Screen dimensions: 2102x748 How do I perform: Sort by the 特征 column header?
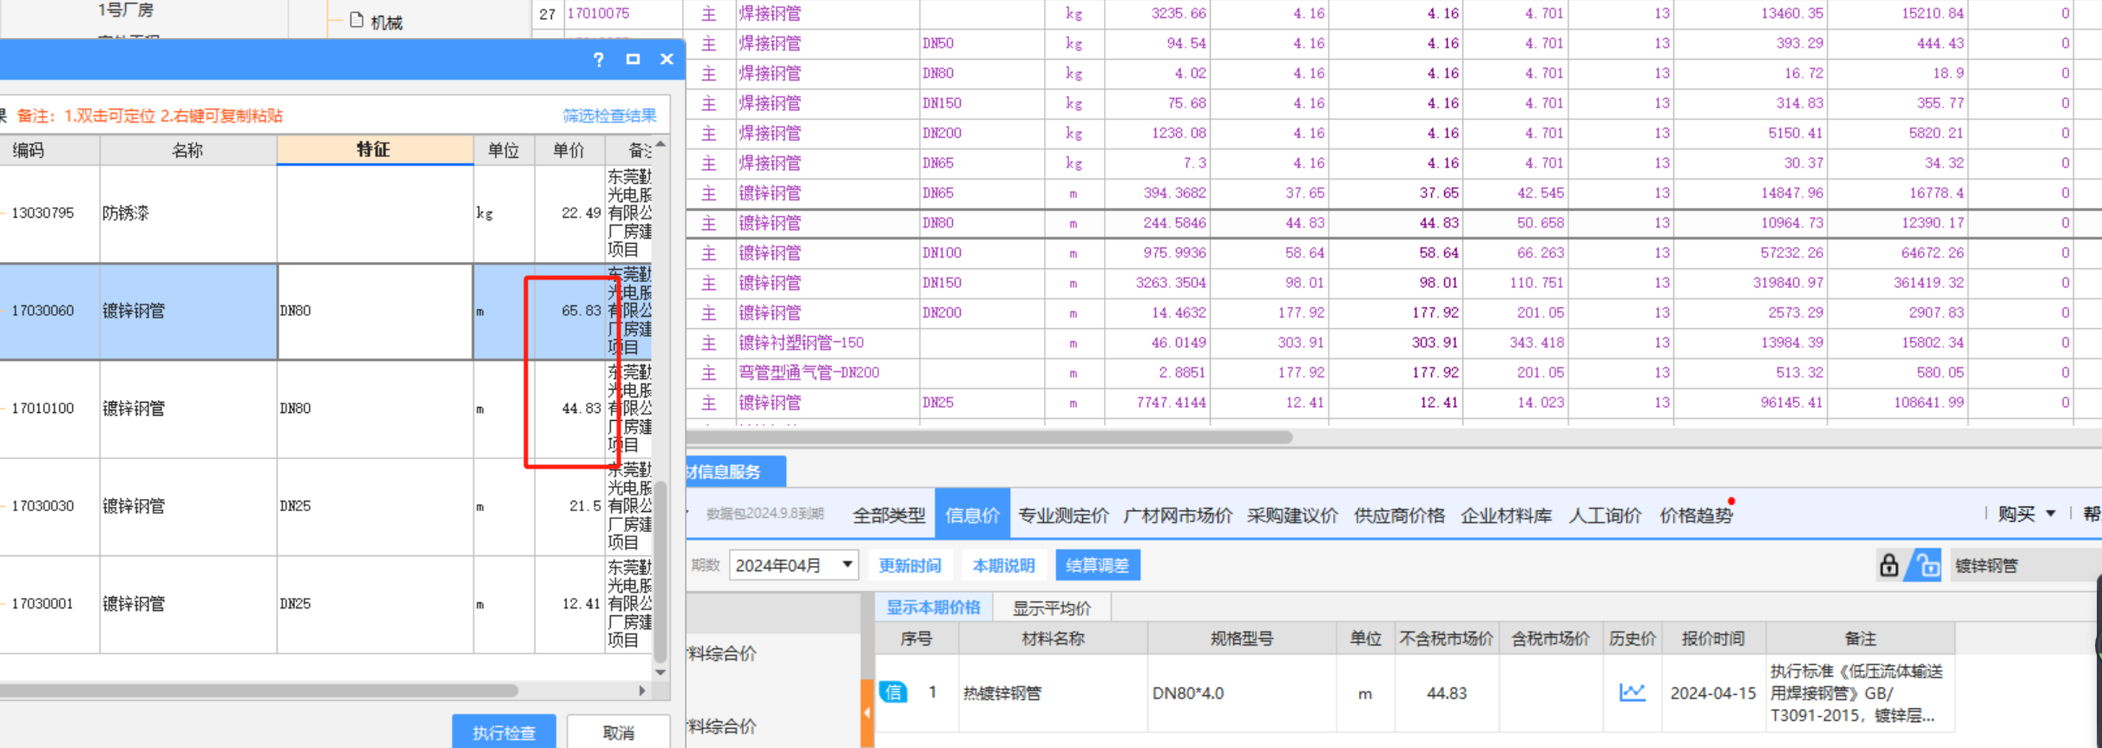[374, 149]
